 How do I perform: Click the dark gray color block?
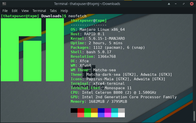74,115
